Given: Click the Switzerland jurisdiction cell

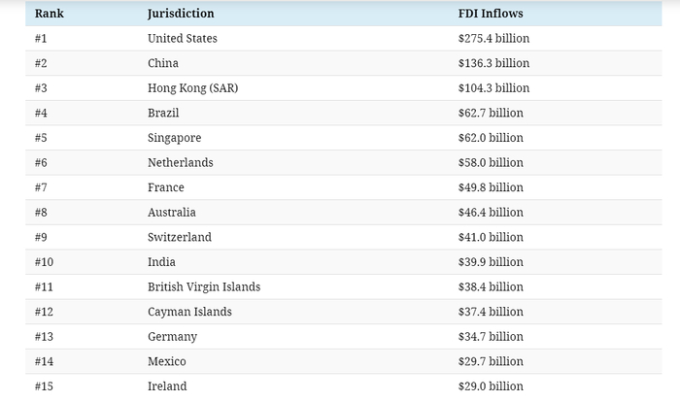Looking at the screenshot, I should [x=179, y=237].
